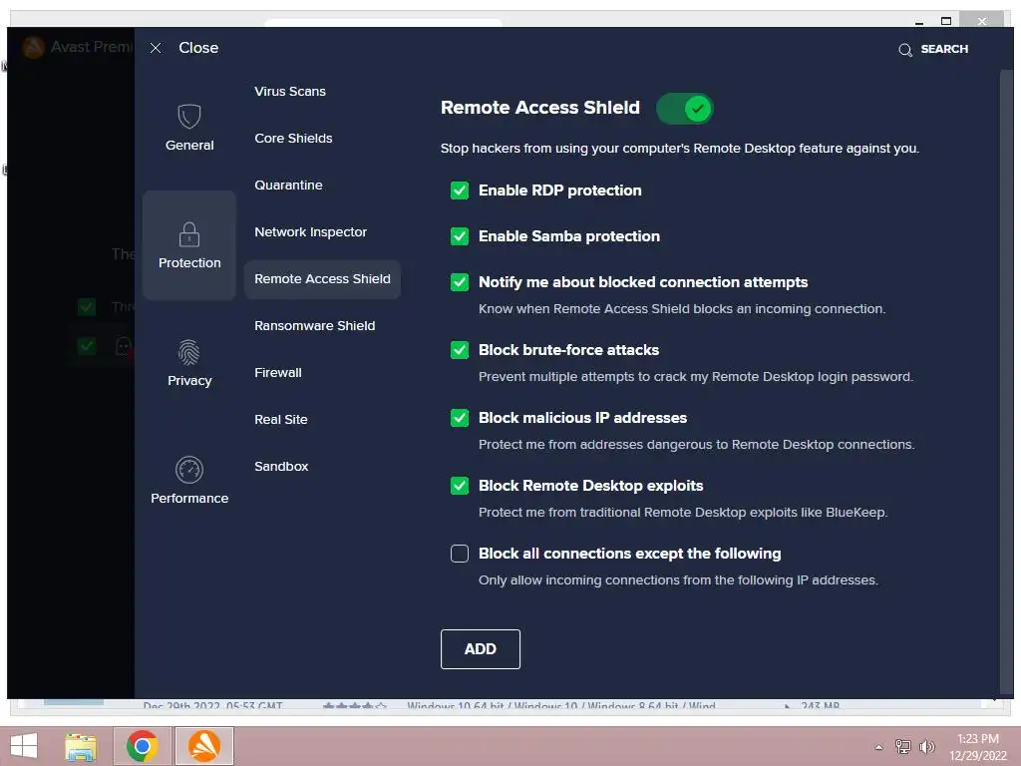This screenshot has width=1021, height=766.
Task: Open Windows Start button in taskbar
Action: click(x=24, y=746)
